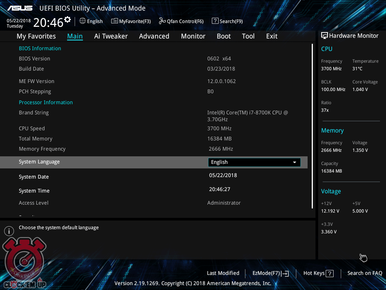Click the settings gear next to the clock
The width and height of the screenshot is (386, 290).
(67, 19)
